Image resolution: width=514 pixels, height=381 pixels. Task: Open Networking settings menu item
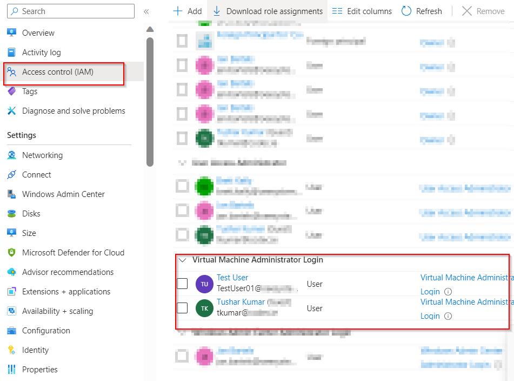pos(42,155)
